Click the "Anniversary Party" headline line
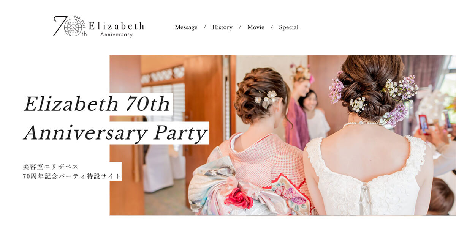 pyautogui.click(x=116, y=133)
